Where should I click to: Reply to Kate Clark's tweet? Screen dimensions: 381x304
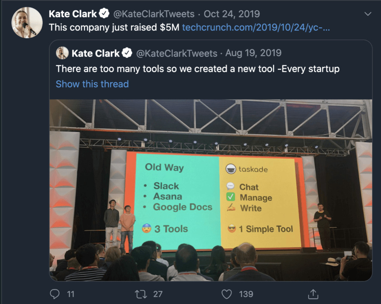coord(54,294)
